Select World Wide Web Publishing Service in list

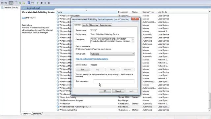(75, 107)
